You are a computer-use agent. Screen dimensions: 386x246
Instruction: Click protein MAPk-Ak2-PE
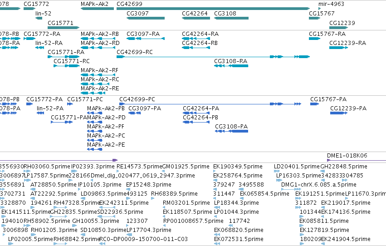[x=95, y=149]
